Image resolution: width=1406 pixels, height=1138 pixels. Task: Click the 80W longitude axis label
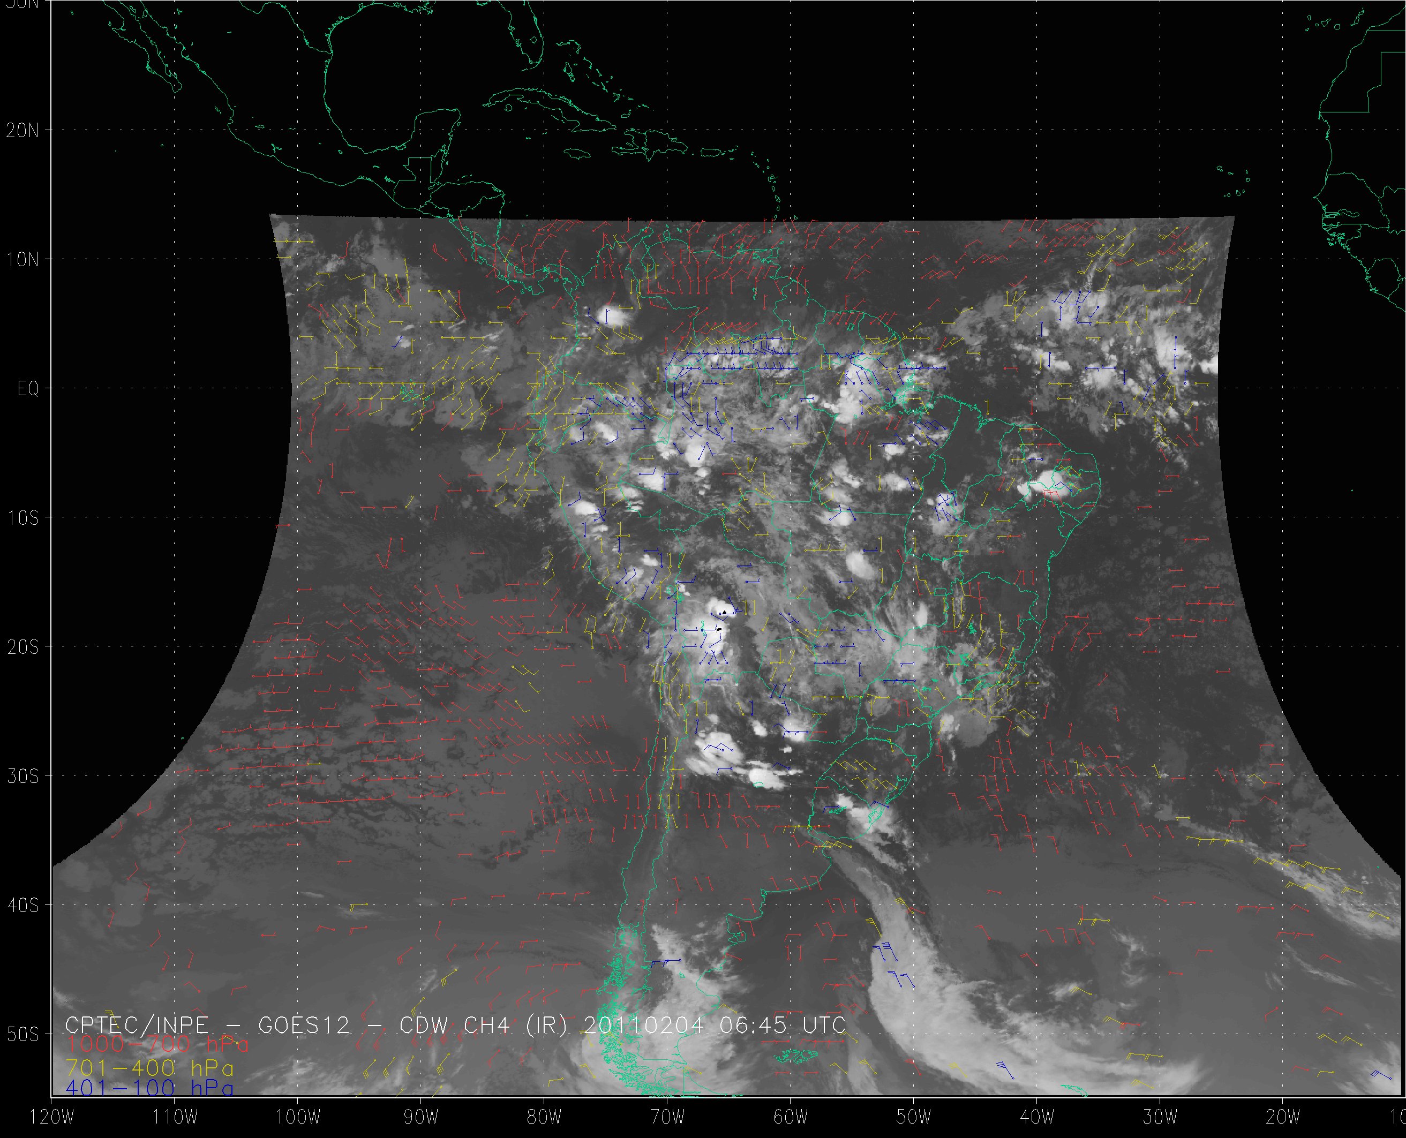point(544,1118)
